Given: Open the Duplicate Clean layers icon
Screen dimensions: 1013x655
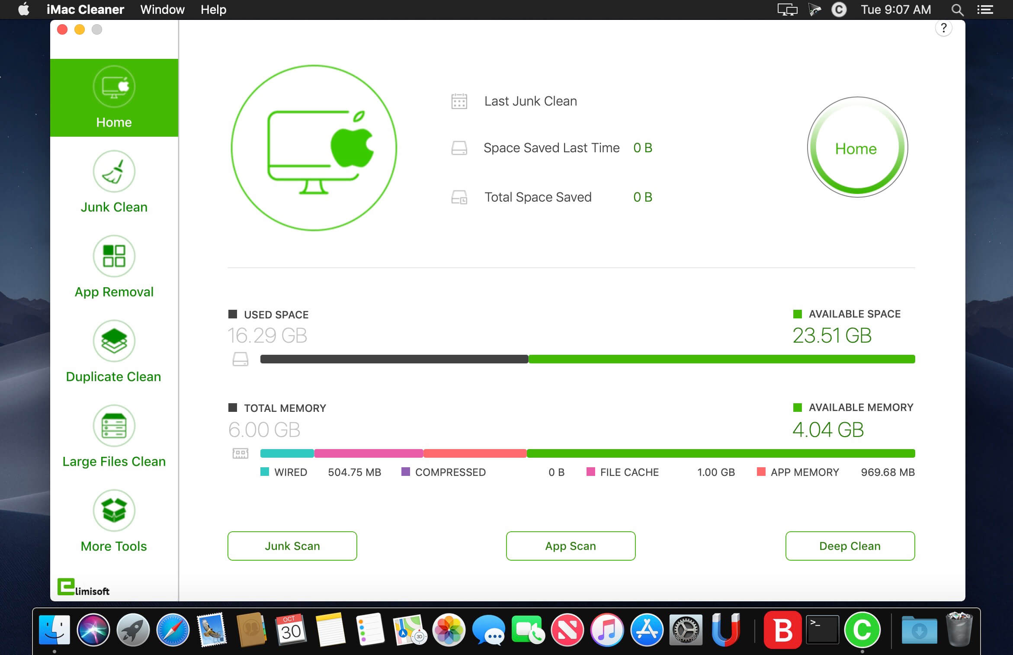Looking at the screenshot, I should click(x=114, y=341).
